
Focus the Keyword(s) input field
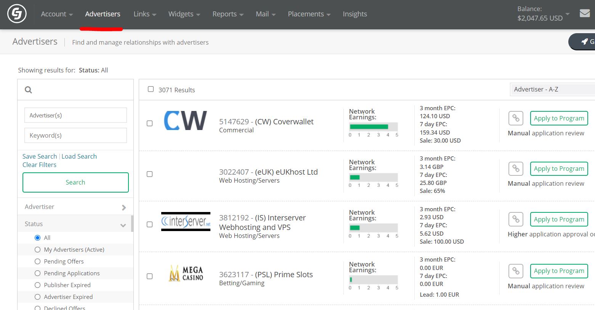pos(75,135)
